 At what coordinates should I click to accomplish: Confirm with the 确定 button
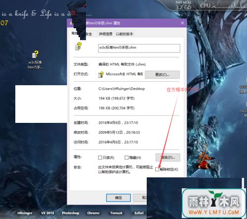[119, 198]
